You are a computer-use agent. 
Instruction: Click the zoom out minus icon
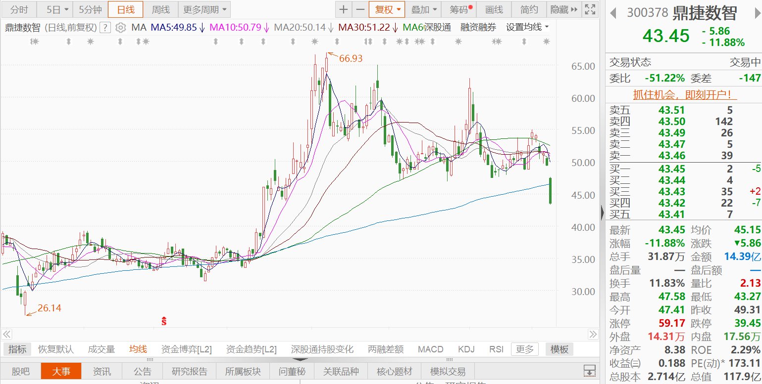360,9
